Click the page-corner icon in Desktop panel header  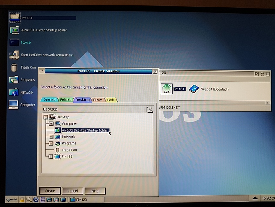pos(149,109)
